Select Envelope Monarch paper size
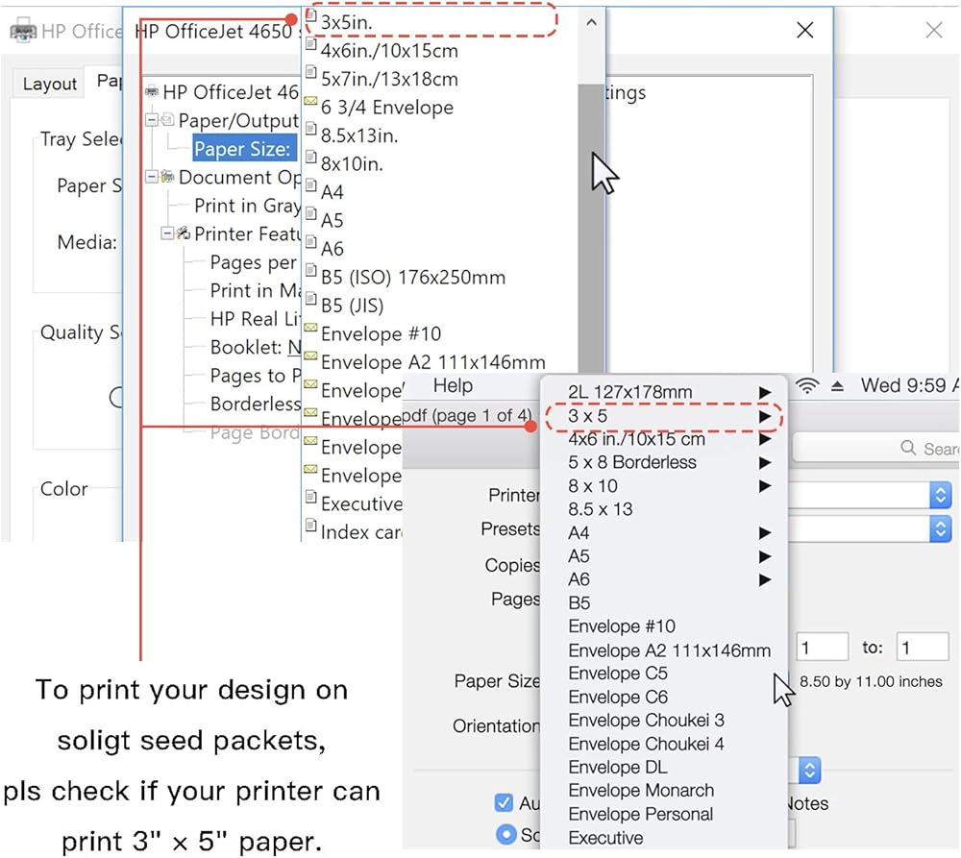The width and height of the screenshot is (961, 858). pos(641,791)
